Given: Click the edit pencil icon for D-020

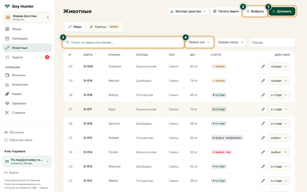Looking at the screenshot, I should click(263, 66).
